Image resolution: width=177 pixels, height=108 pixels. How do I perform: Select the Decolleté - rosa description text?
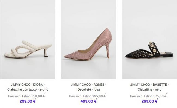point(88,89)
